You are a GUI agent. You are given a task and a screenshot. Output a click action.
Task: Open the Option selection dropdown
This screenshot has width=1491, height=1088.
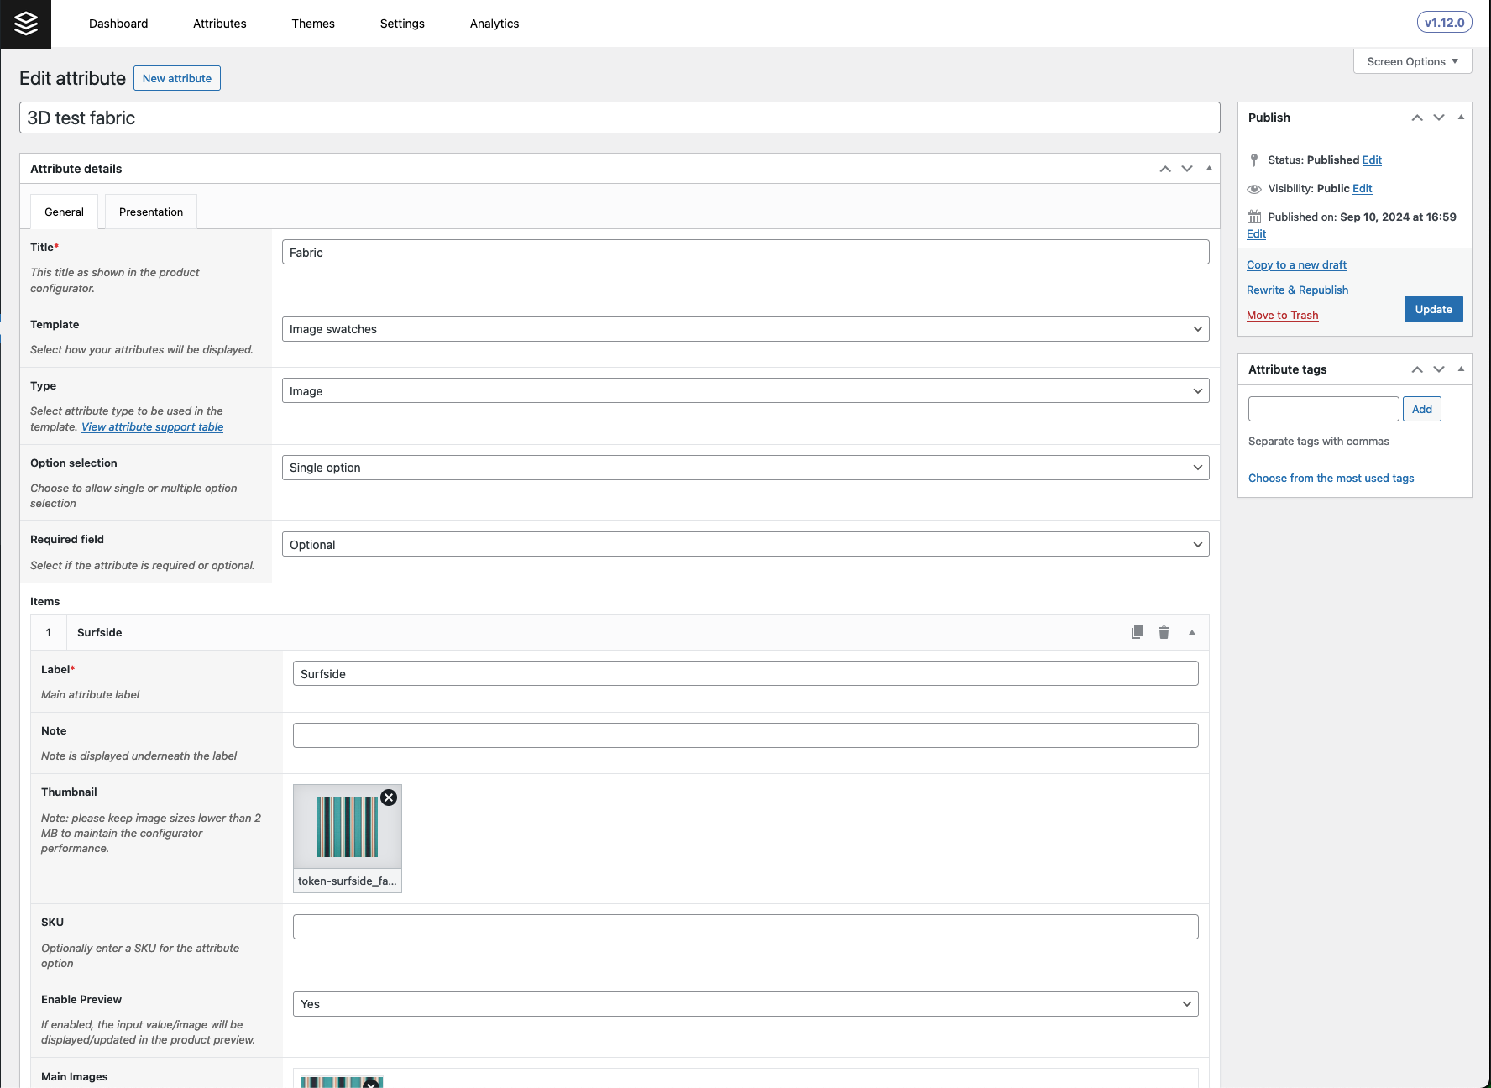coord(745,468)
